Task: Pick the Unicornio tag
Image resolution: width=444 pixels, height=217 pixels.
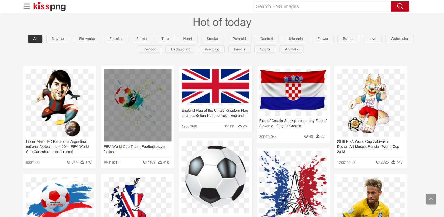Action: (295, 39)
